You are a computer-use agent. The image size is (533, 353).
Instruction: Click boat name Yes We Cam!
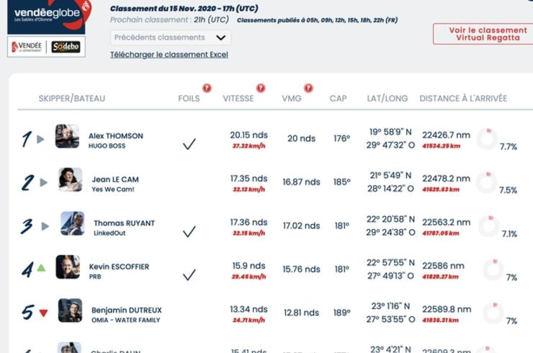click(x=113, y=189)
